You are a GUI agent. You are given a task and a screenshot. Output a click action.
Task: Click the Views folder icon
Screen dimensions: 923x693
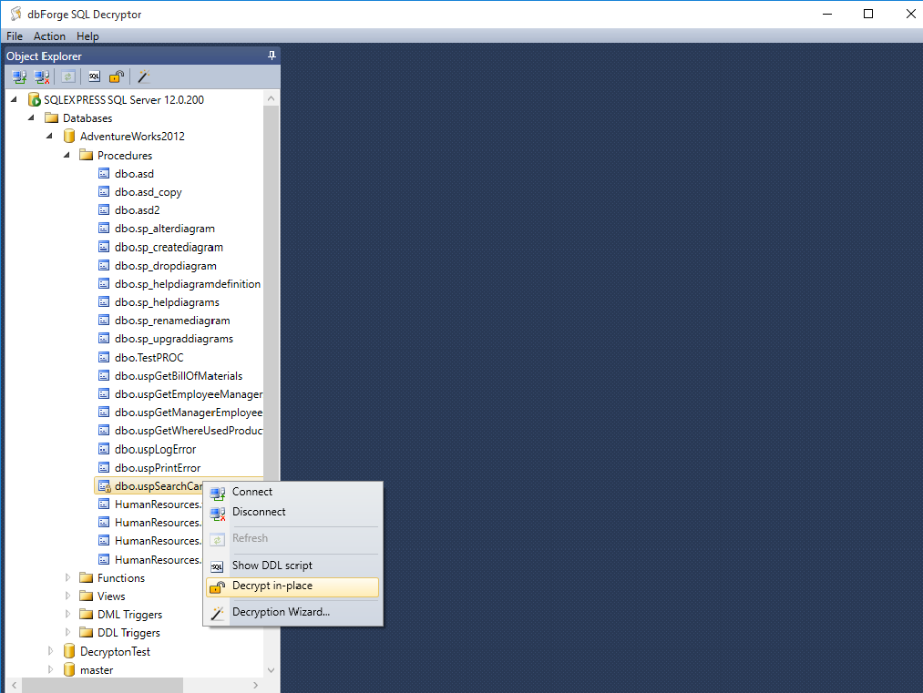point(86,596)
